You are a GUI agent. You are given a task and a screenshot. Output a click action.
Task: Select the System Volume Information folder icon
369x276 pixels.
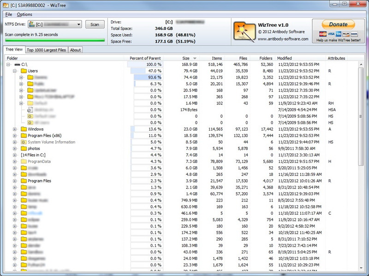click(x=24, y=142)
